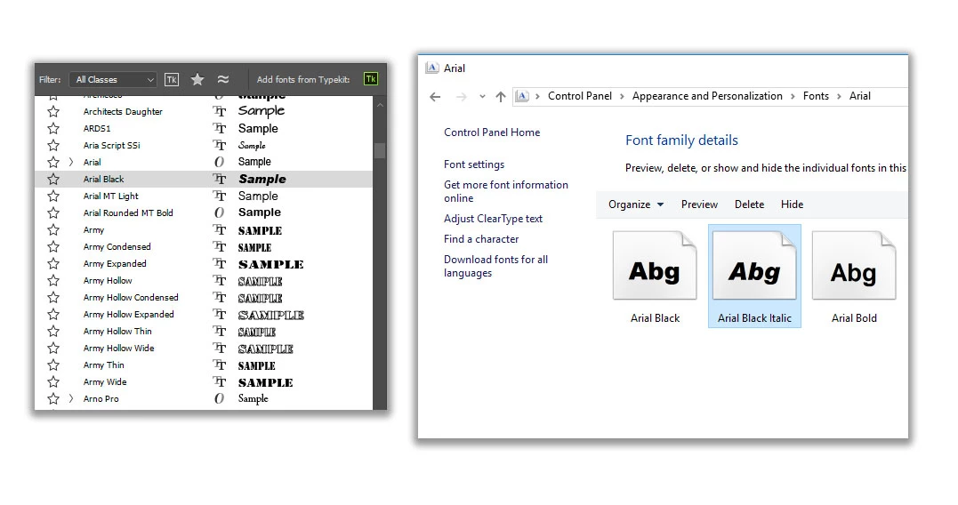Select the Army Expanded font name

pos(115,264)
